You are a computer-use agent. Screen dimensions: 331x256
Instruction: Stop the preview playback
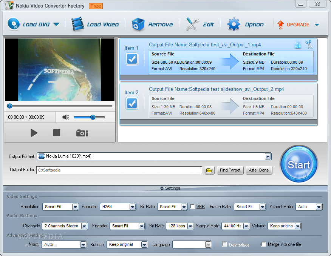(57, 133)
